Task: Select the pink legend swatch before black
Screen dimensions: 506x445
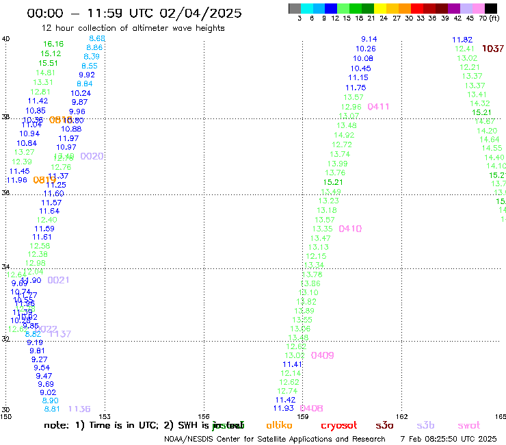Action: click(x=478, y=8)
